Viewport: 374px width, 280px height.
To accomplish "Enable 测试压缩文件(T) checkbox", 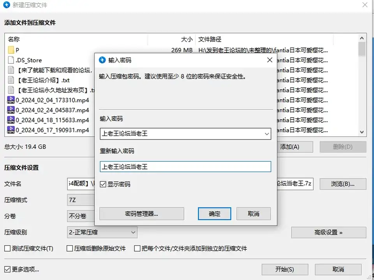I will tap(7, 248).
